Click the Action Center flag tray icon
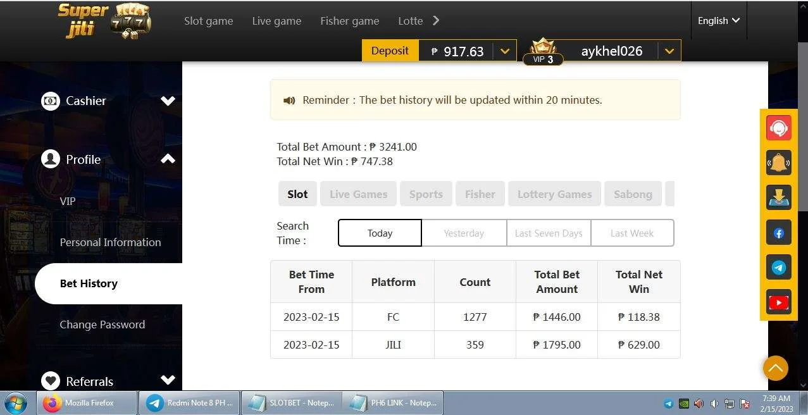808x415 pixels. click(x=745, y=404)
